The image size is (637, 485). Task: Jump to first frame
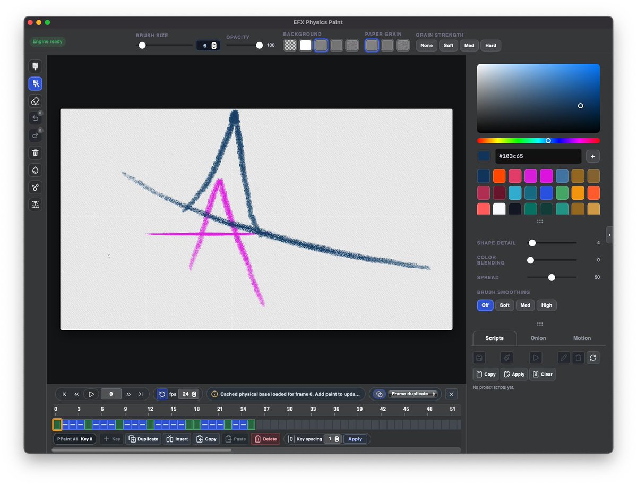tap(64, 394)
